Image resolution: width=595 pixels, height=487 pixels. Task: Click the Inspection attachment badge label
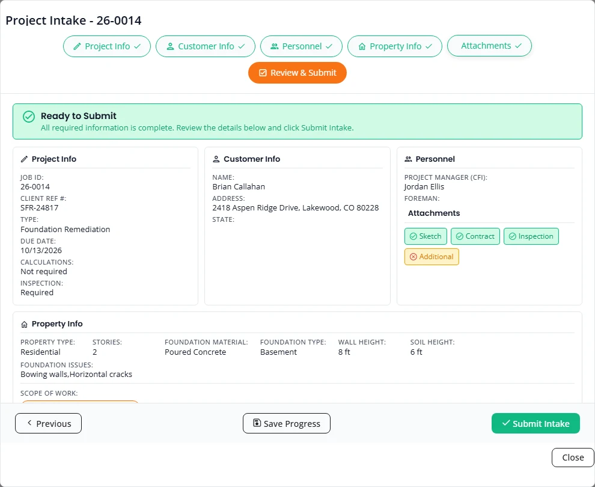point(535,236)
